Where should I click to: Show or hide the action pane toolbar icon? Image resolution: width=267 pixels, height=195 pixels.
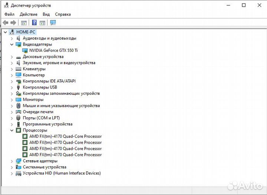(42, 23)
